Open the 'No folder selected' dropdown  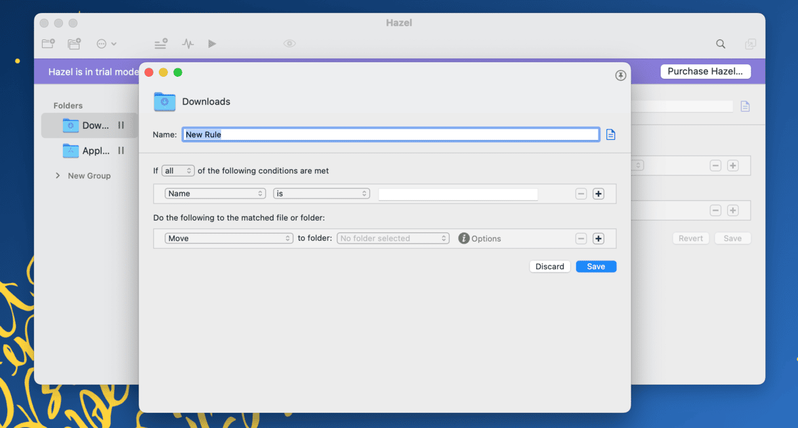pyautogui.click(x=393, y=238)
